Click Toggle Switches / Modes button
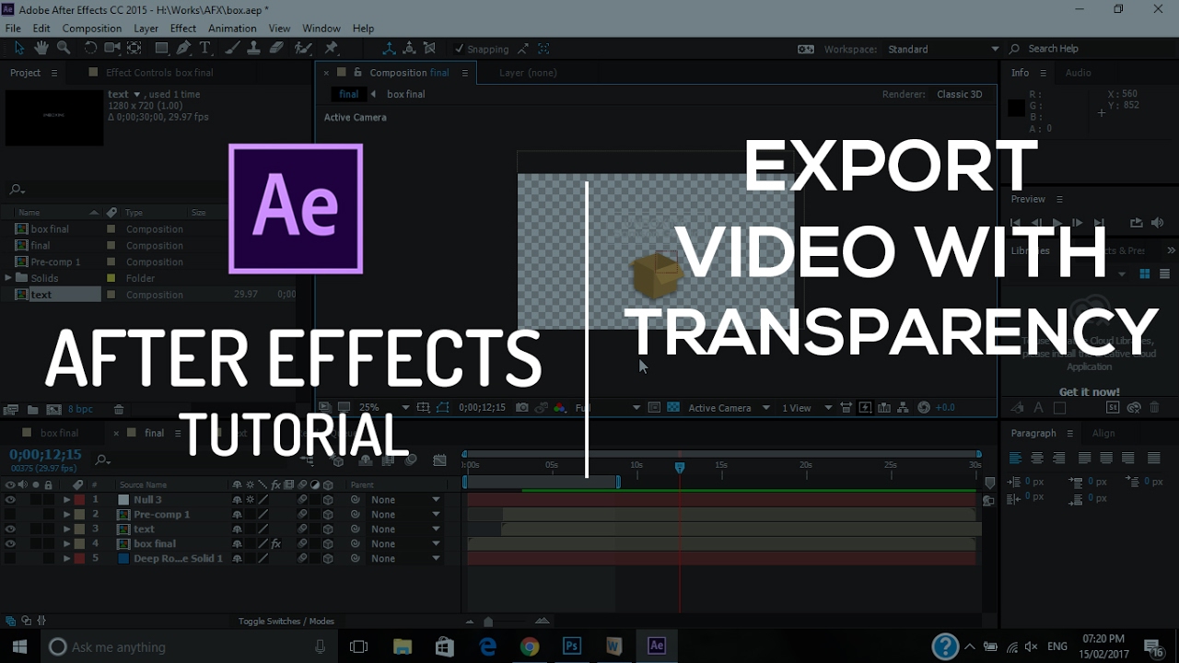1179x663 pixels. 286,622
